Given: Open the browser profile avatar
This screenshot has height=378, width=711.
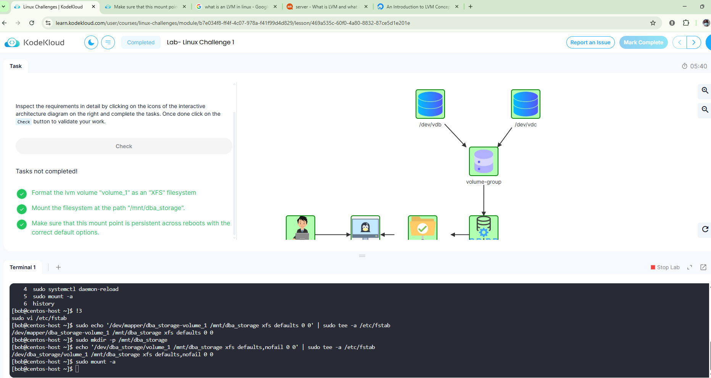Looking at the screenshot, I should [706, 23].
